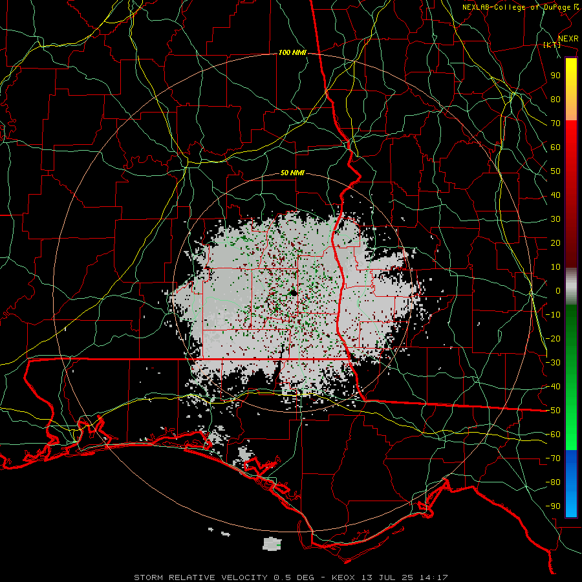Screen dimensions: 582x582
Task: Click the NEXR label above the color scale
Action: click(568, 39)
